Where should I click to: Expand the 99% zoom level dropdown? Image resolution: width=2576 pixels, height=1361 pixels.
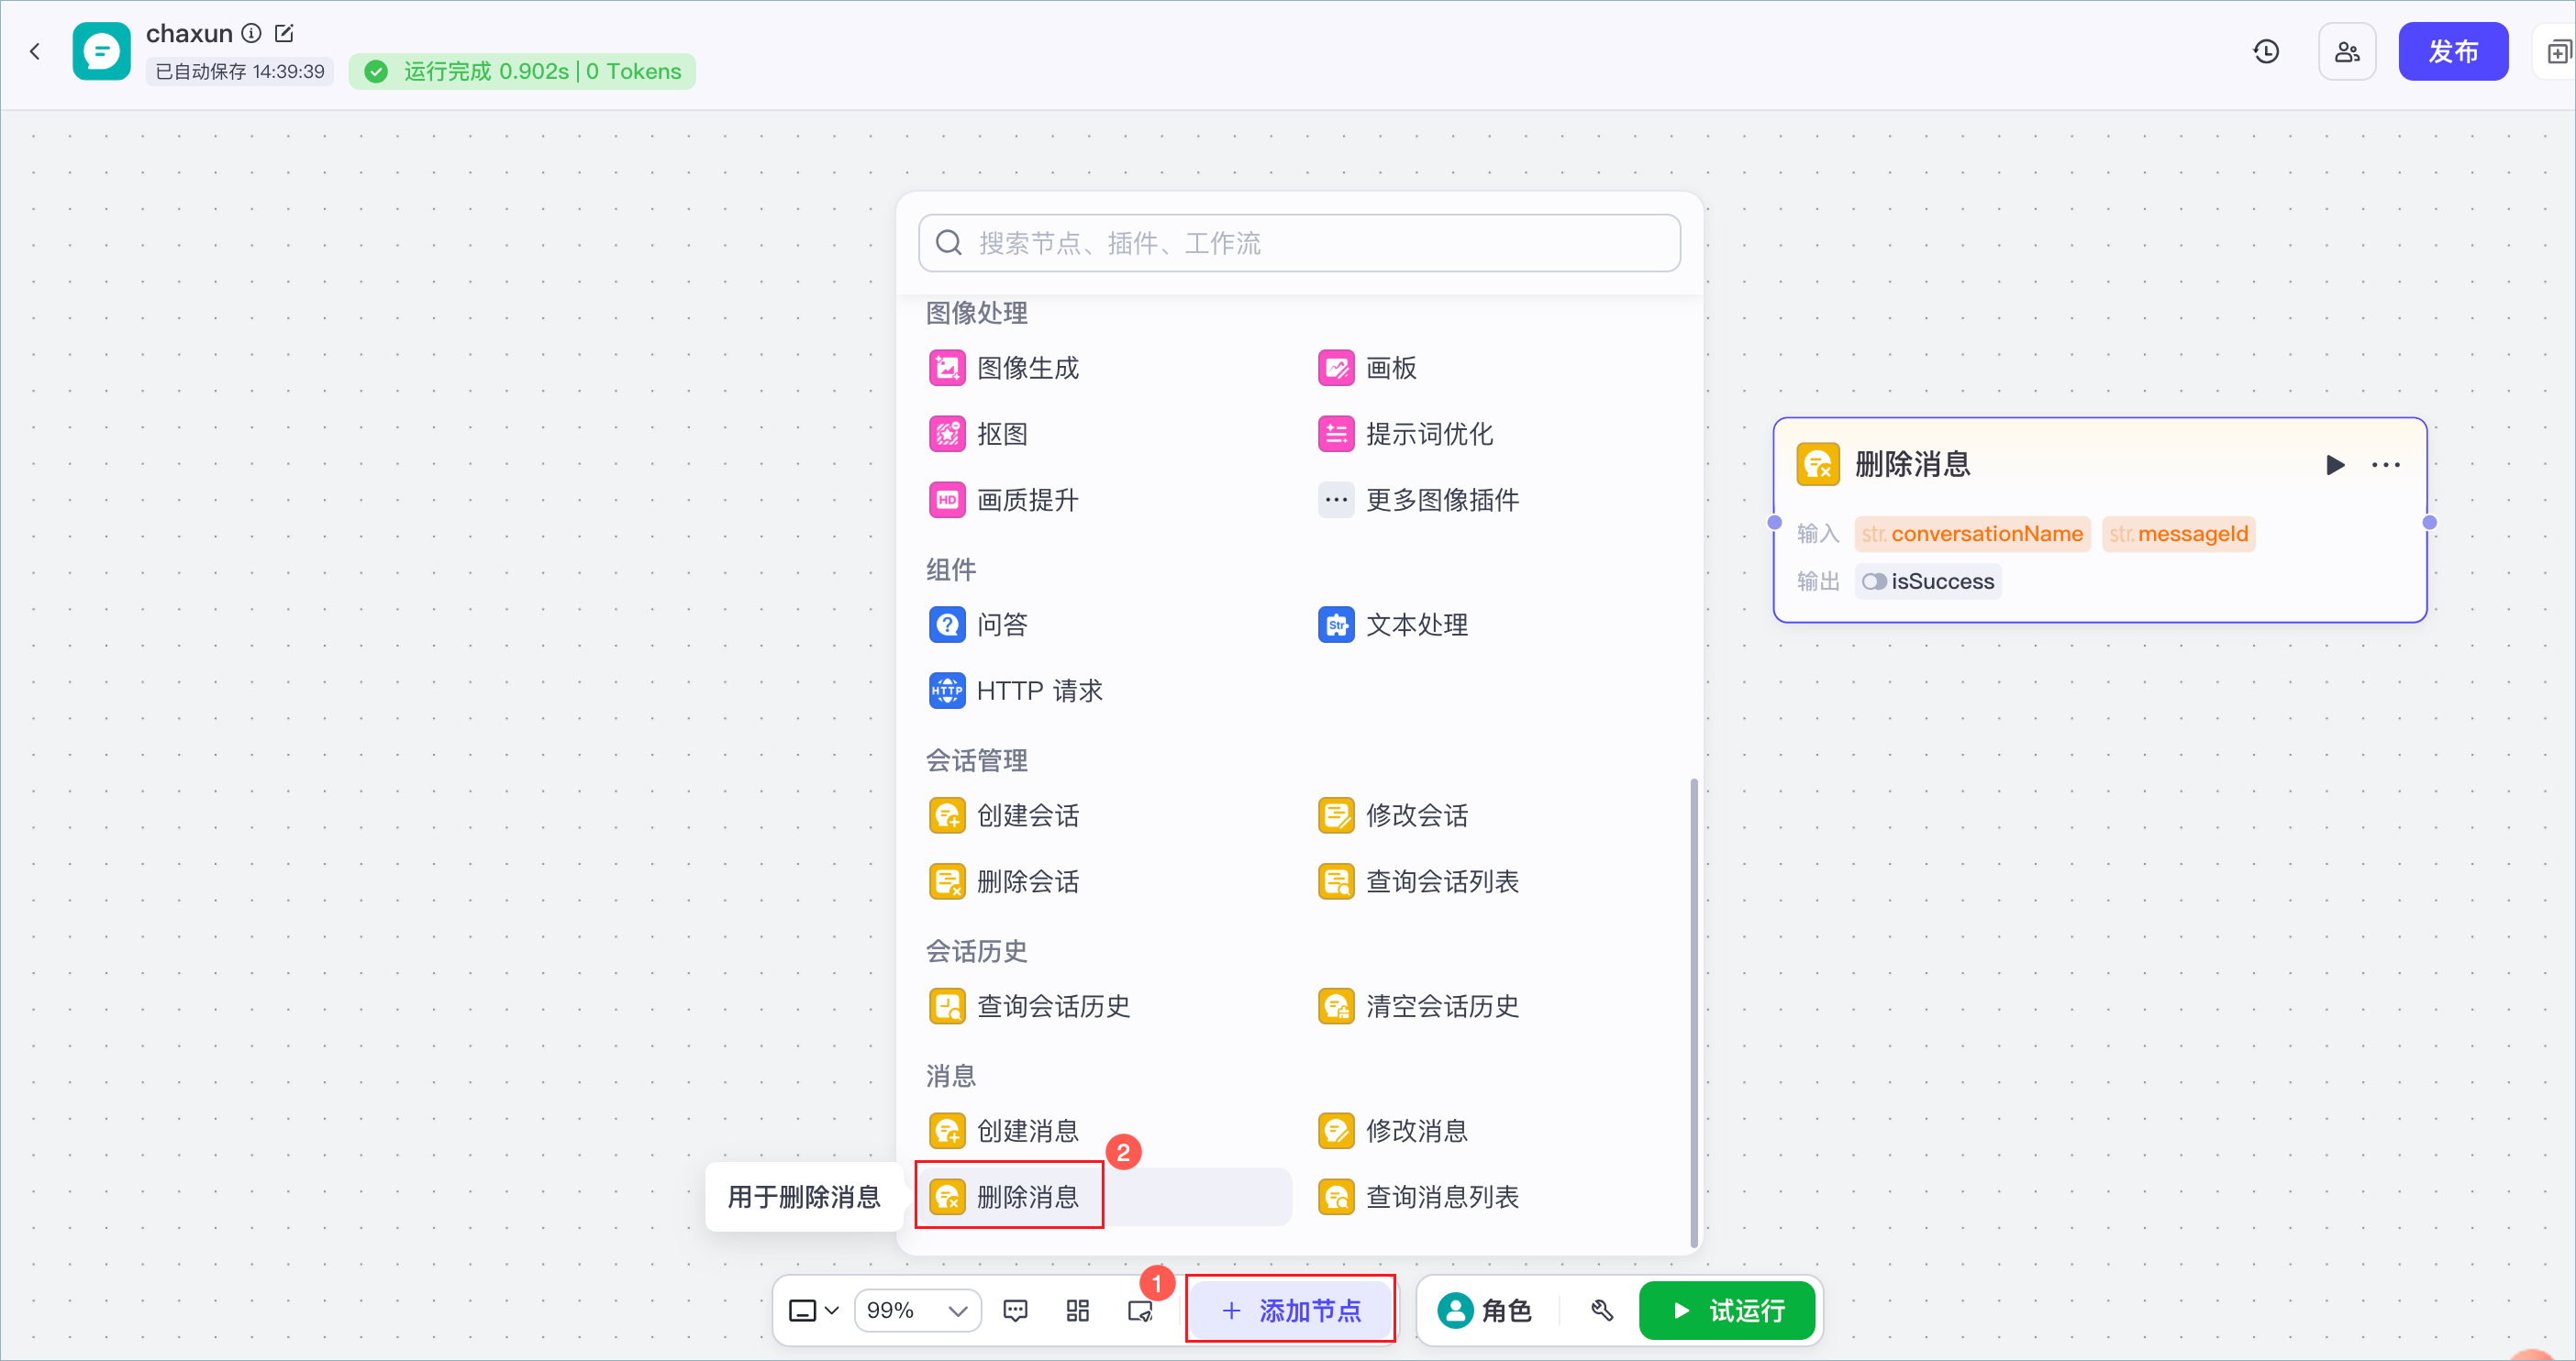point(917,1310)
